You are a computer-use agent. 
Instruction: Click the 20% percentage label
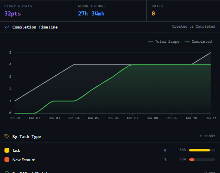(183, 159)
